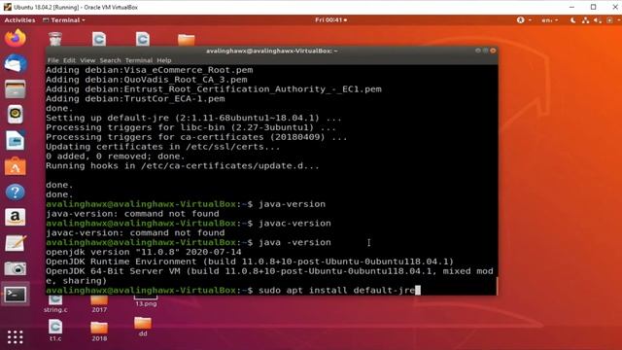The height and width of the screenshot is (350, 622).
Task: Click Activities in the top bar
Action: [x=19, y=19]
